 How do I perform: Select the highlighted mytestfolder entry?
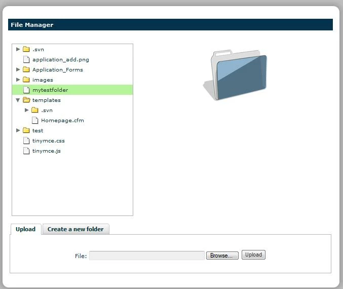72,90
